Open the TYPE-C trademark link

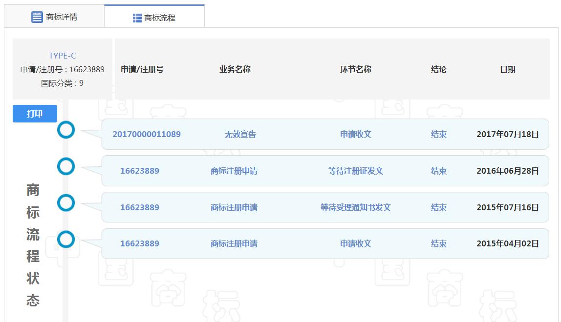point(62,56)
